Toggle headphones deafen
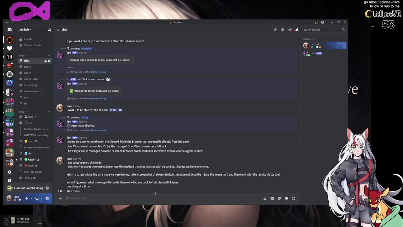 pos(37,198)
